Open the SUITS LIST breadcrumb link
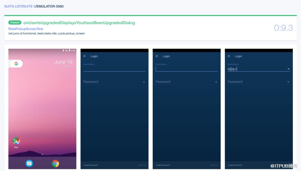The image size is (301, 171). (13, 6)
